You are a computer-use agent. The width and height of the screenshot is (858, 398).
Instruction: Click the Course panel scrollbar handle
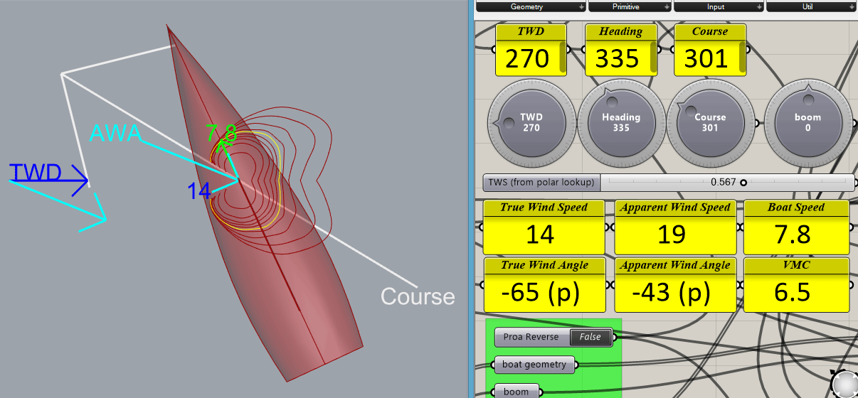click(x=743, y=58)
